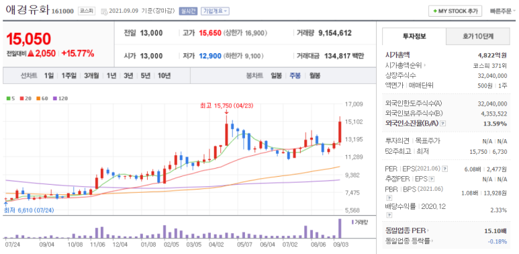The height and width of the screenshot is (254, 519).
Task: Expand the 빠른주문 dropdown
Action: (x=502, y=11)
